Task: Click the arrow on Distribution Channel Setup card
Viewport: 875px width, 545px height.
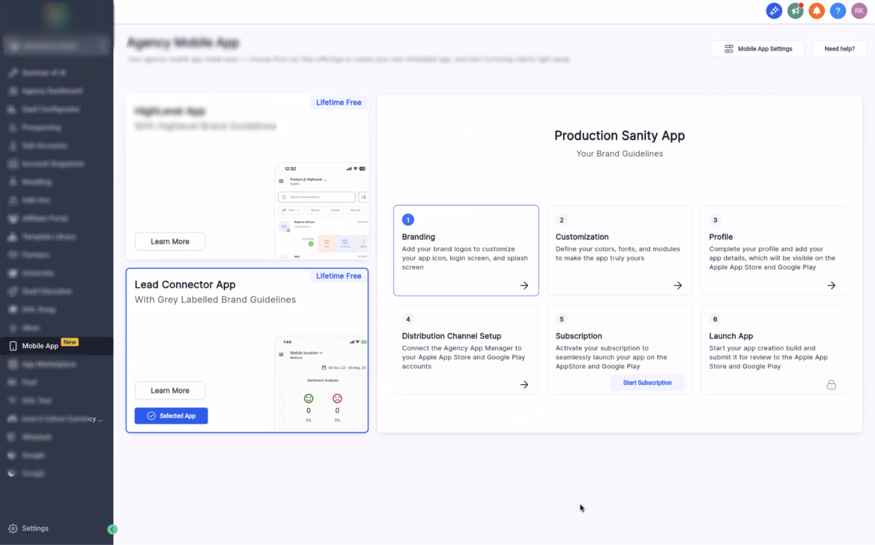Action: click(524, 385)
